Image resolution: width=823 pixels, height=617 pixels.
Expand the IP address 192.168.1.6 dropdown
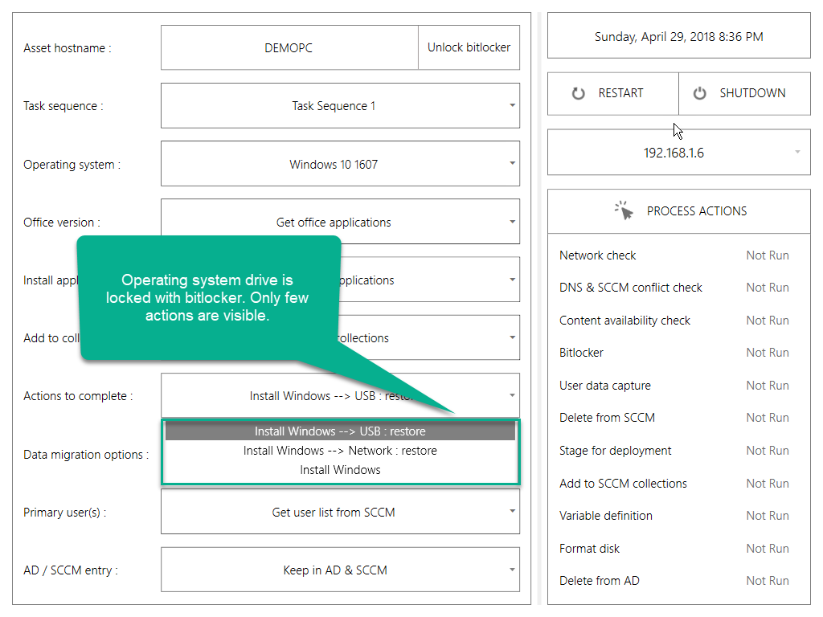797,152
